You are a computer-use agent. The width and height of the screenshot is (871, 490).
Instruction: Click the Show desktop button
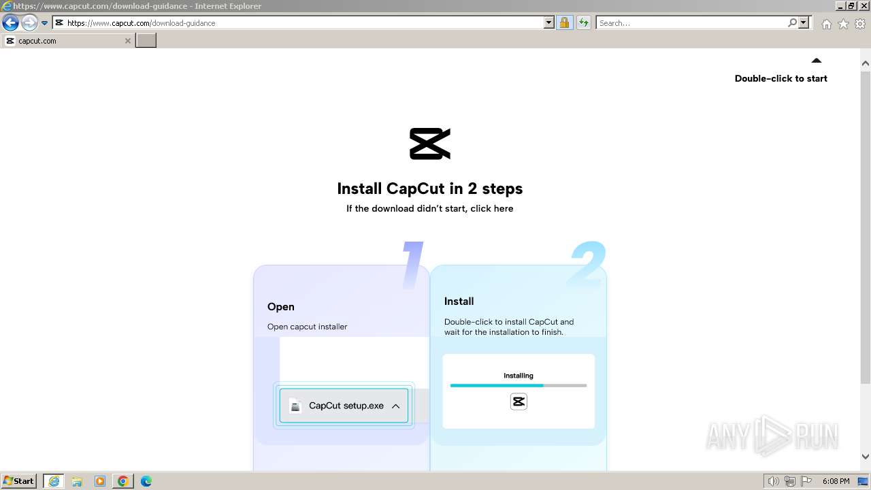[863, 481]
